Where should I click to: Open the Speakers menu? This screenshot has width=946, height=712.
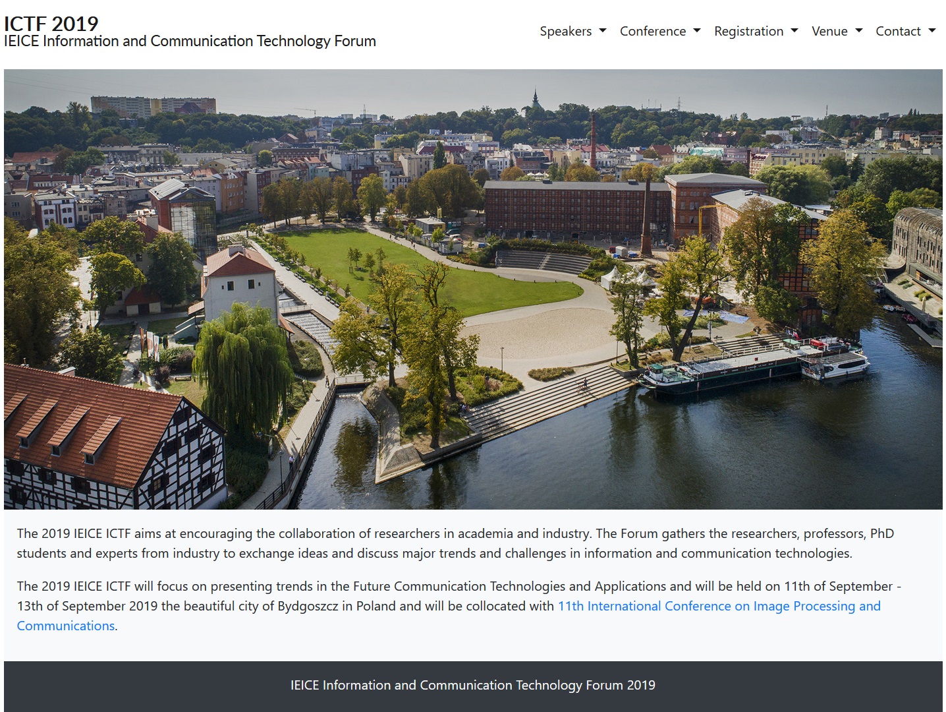coord(565,31)
